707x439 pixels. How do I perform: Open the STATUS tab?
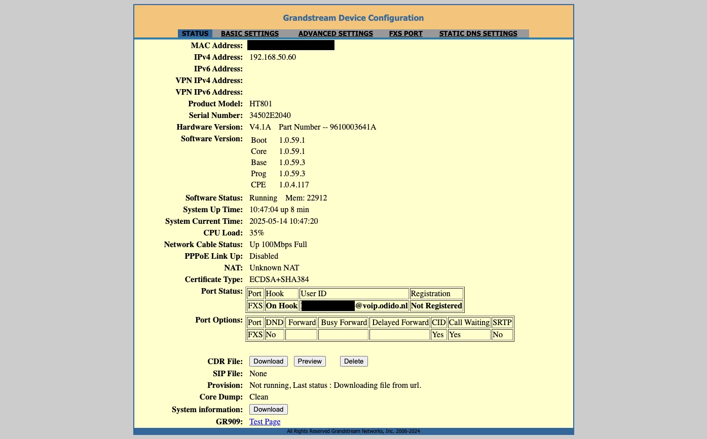coord(195,33)
